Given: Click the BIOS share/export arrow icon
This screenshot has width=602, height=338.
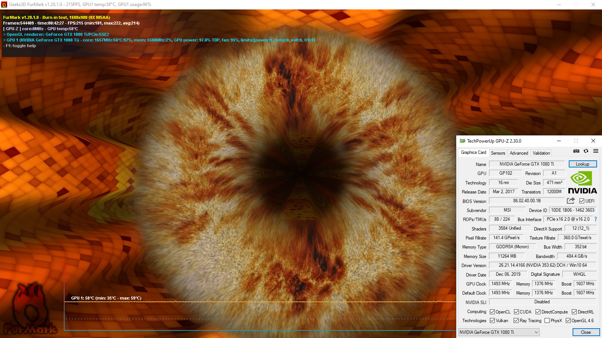Looking at the screenshot, I should click(x=571, y=201).
